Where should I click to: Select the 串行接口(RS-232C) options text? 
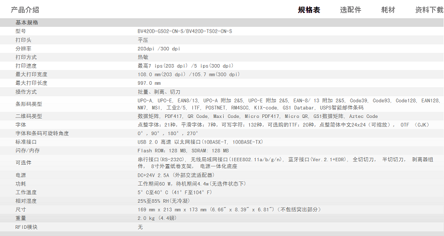click(x=285, y=163)
